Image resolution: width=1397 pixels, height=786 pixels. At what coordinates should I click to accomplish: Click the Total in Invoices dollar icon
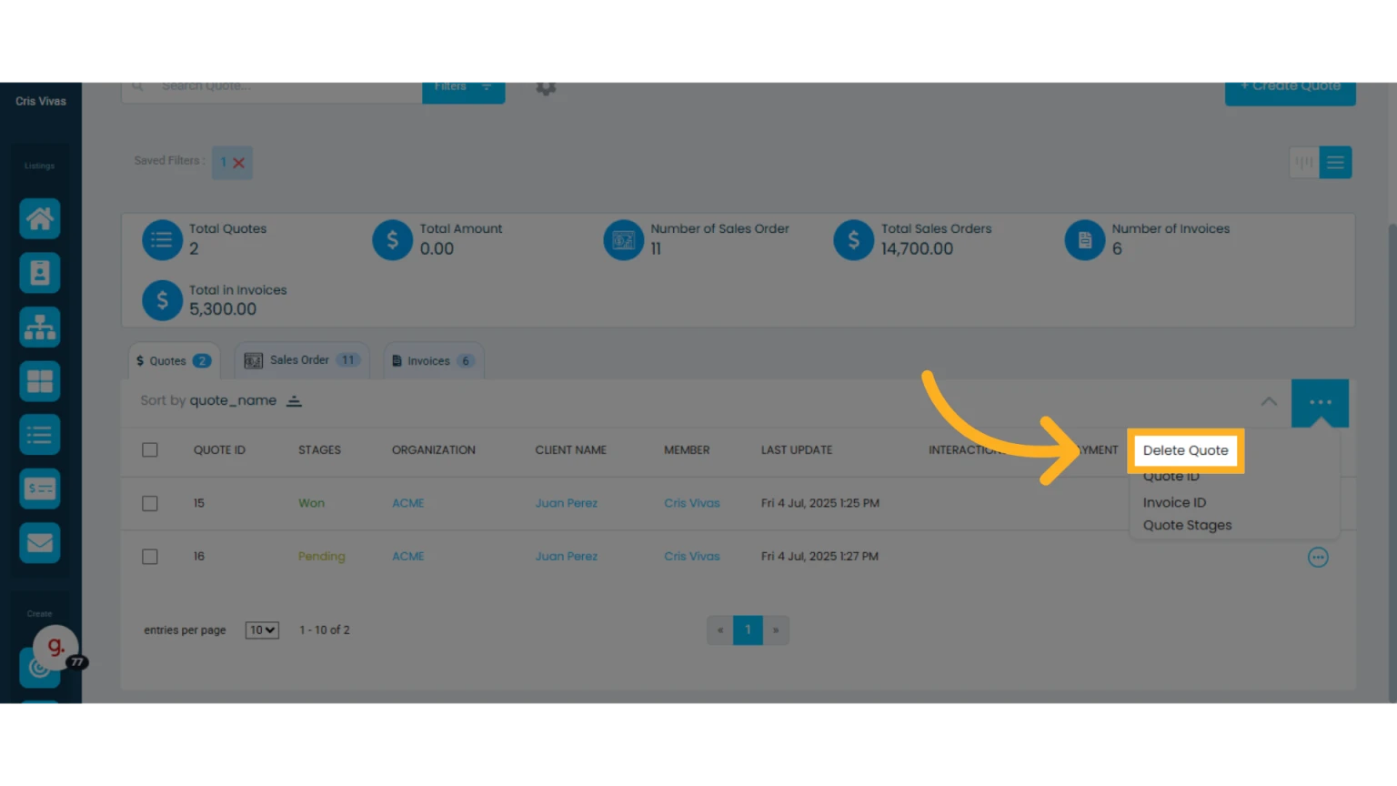point(162,301)
